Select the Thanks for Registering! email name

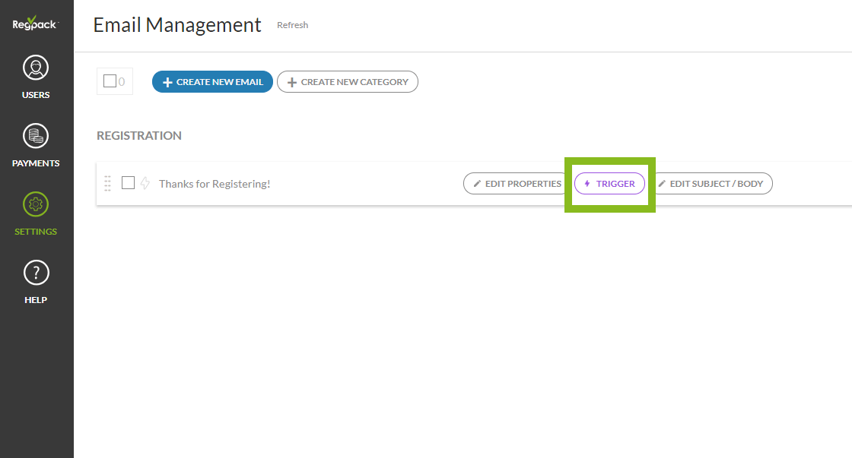coord(215,184)
